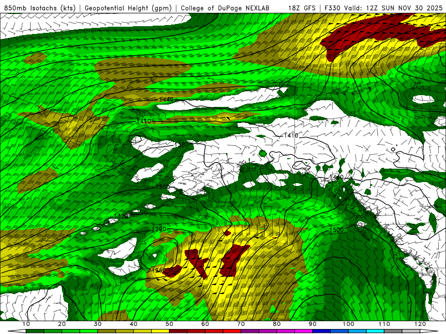Click the light gray swatch ending at 120
The image size is (446, 334).
411,331
